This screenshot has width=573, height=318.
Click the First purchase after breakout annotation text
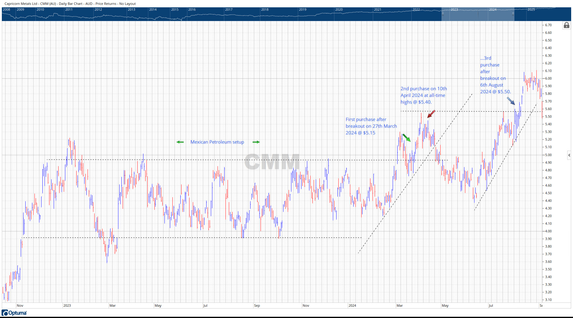tap(371, 126)
